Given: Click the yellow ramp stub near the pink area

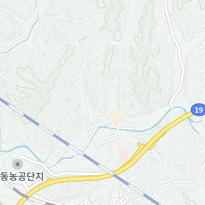Looking at the screenshot, I should (x=141, y=145).
